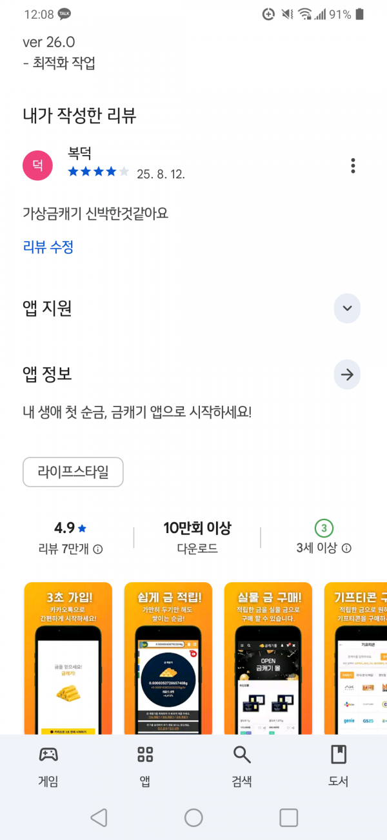
Task: Open the 3초 가입 screenshot thumbnail
Action: point(68,658)
